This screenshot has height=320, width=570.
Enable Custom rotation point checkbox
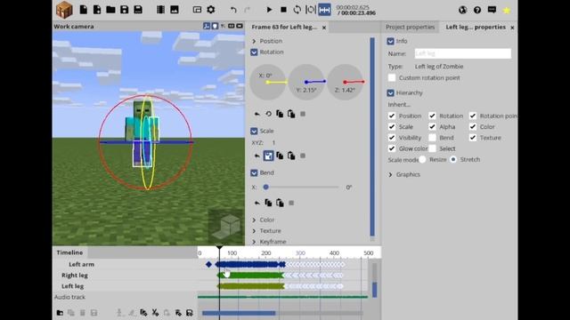pos(392,77)
